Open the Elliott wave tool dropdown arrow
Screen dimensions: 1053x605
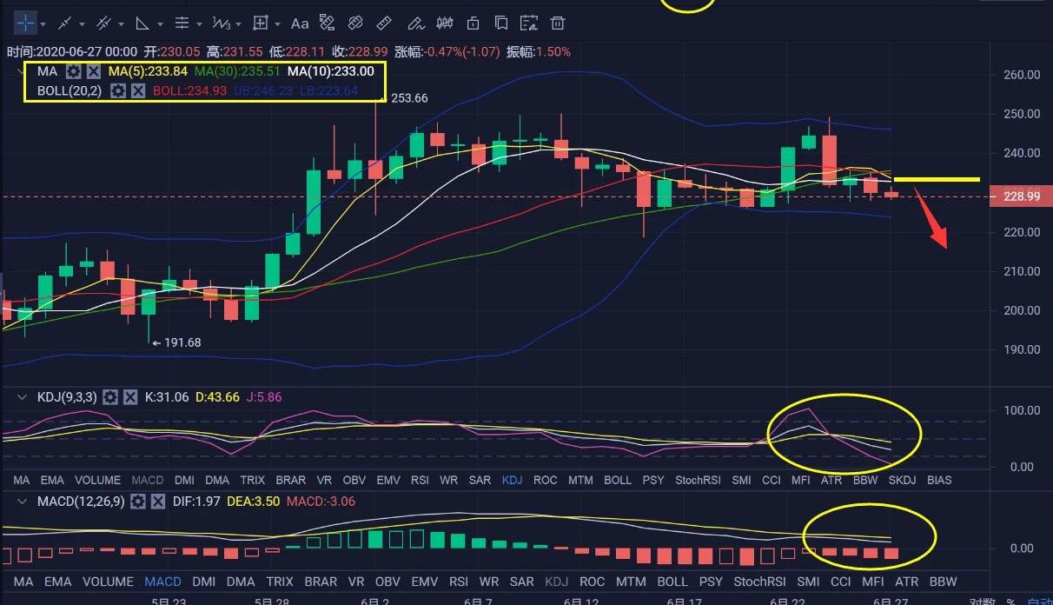pyautogui.click(x=238, y=23)
